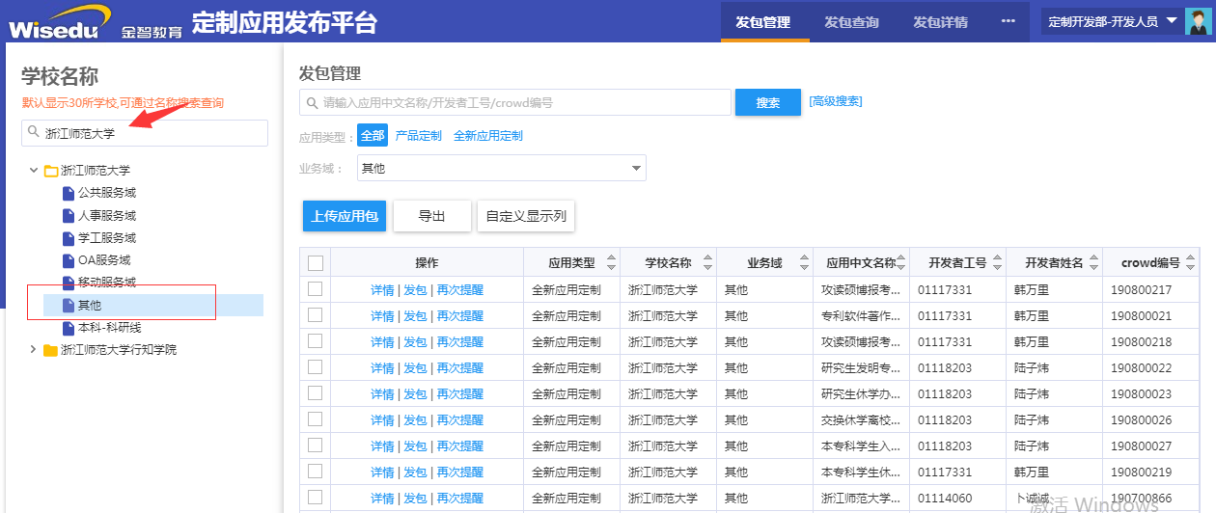The width and height of the screenshot is (1216, 513).
Task: Click the 自定义显示列 button
Action: point(526,217)
